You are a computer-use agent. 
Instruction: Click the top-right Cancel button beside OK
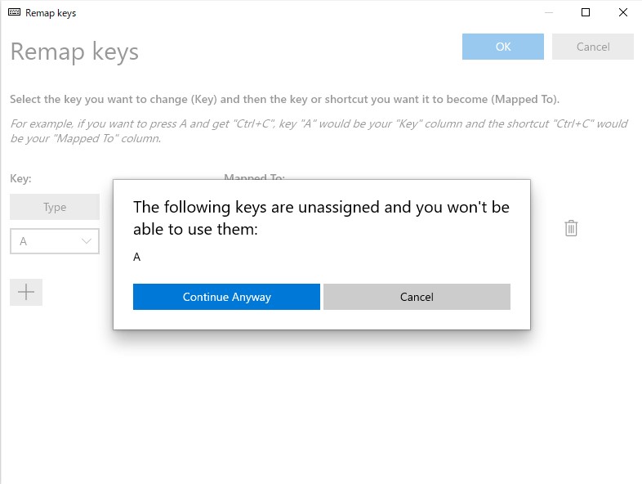pos(593,47)
